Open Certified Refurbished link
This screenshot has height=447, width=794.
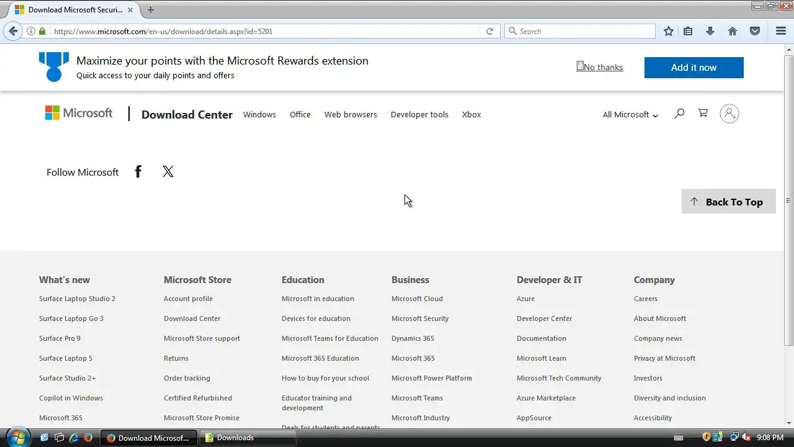tap(198, 398)
